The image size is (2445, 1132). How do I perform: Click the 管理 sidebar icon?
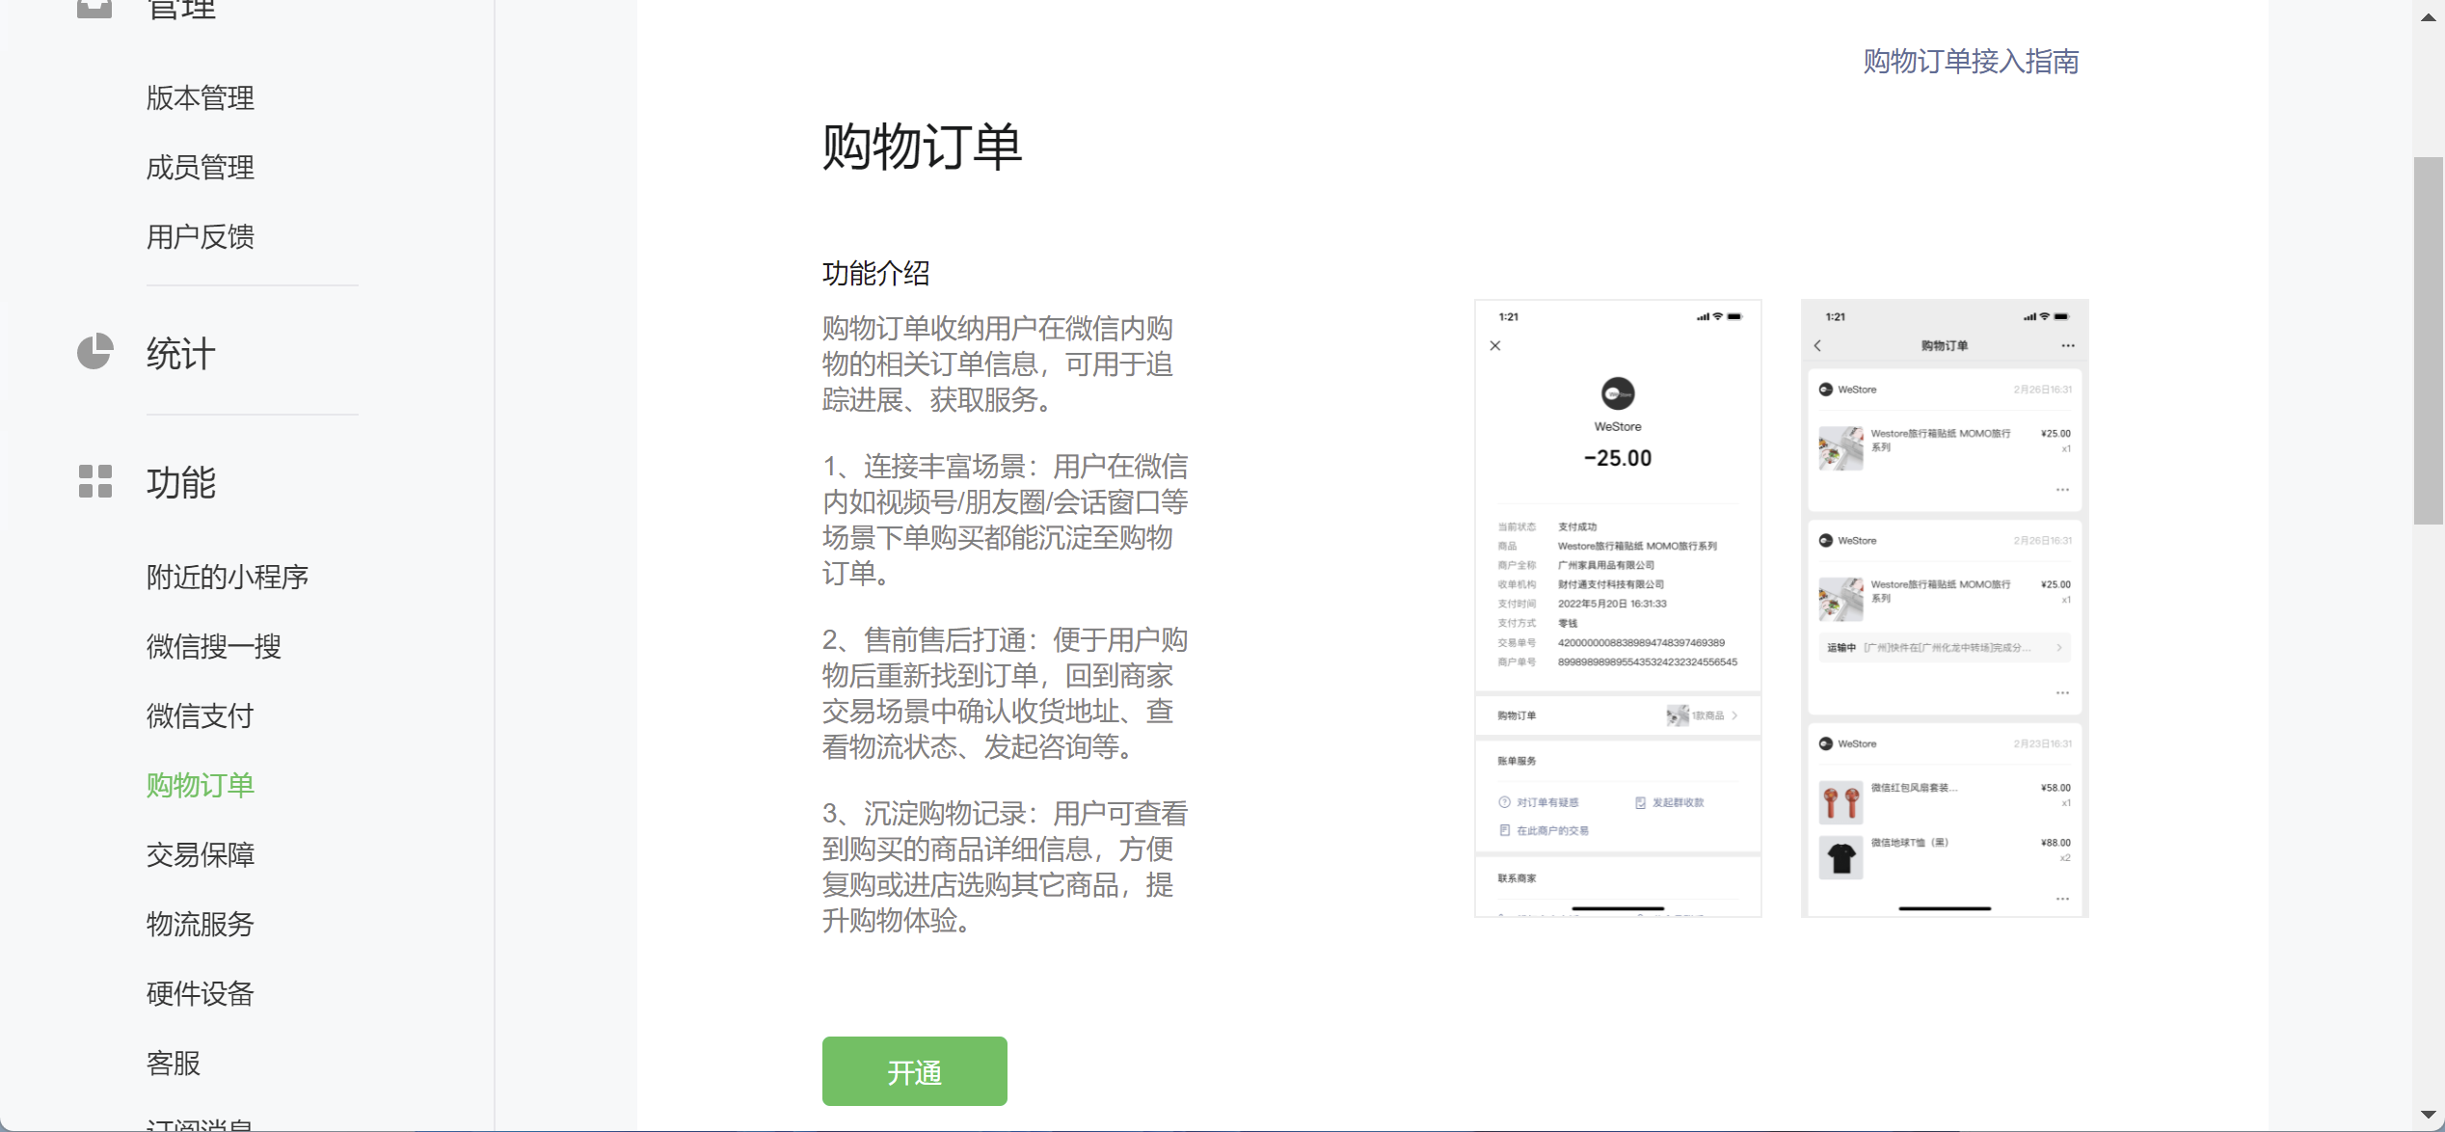coord(94,8)
